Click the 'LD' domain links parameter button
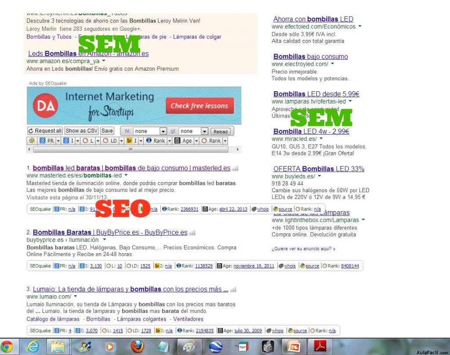 [x=110, y=141]
